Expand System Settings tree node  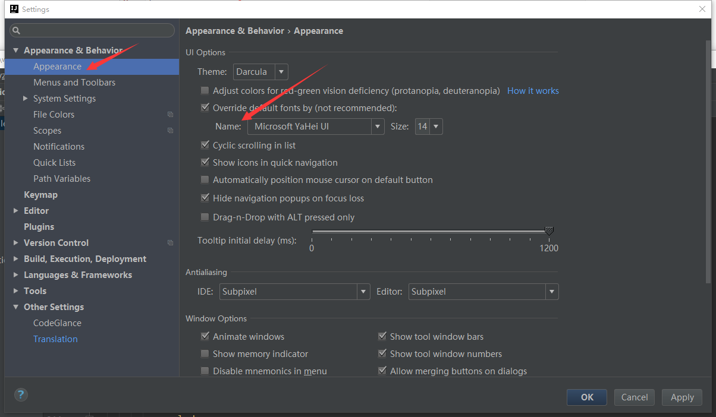pyautogui.click(x=25, y=99)
